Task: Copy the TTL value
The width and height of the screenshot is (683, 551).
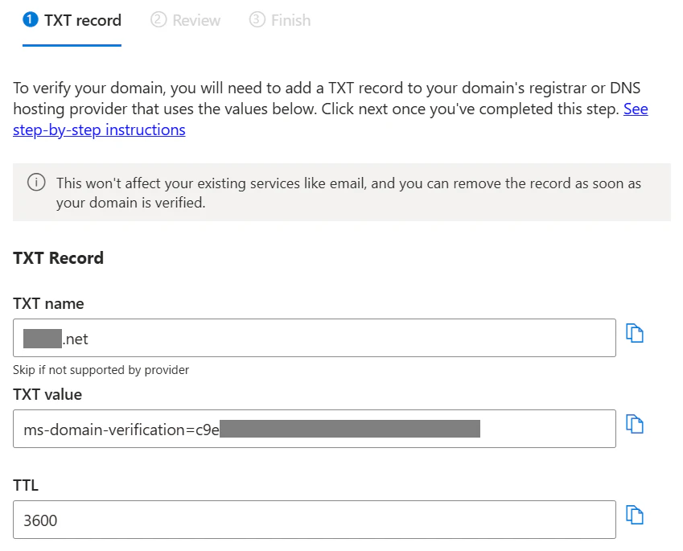Action: (636, 515)
